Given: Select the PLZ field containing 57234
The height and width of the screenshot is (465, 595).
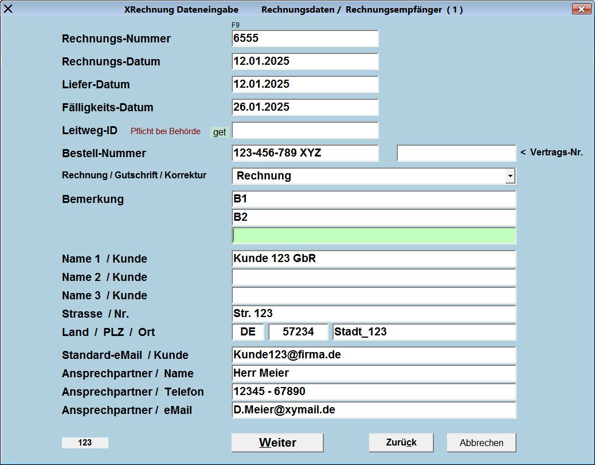Looking at the screenshot, I should click(x=298, y=332).
